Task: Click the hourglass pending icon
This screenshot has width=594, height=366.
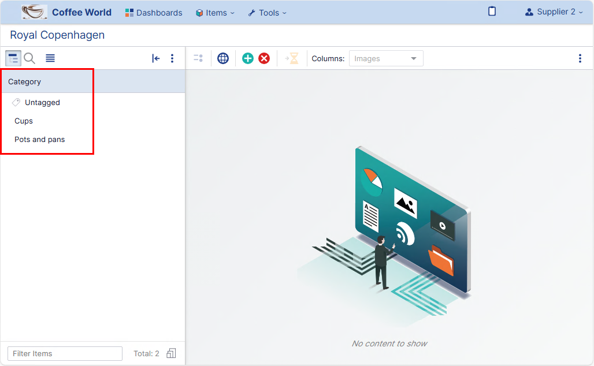Action: point(292,58)
